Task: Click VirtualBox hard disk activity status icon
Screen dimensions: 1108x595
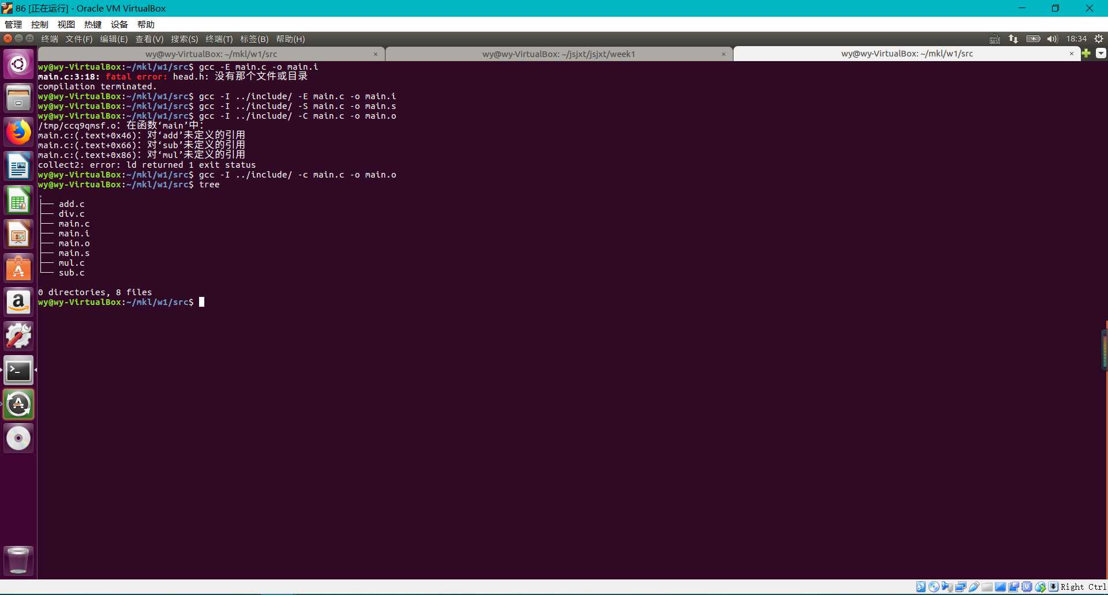Action: [921, 587]
